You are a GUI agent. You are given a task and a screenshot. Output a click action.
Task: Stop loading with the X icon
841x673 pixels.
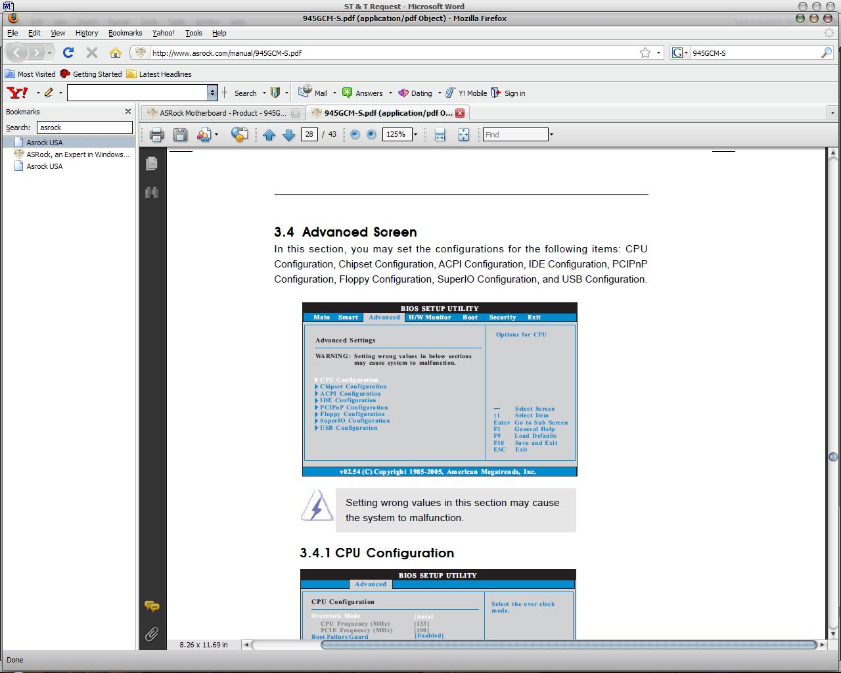tap(92, 53)
